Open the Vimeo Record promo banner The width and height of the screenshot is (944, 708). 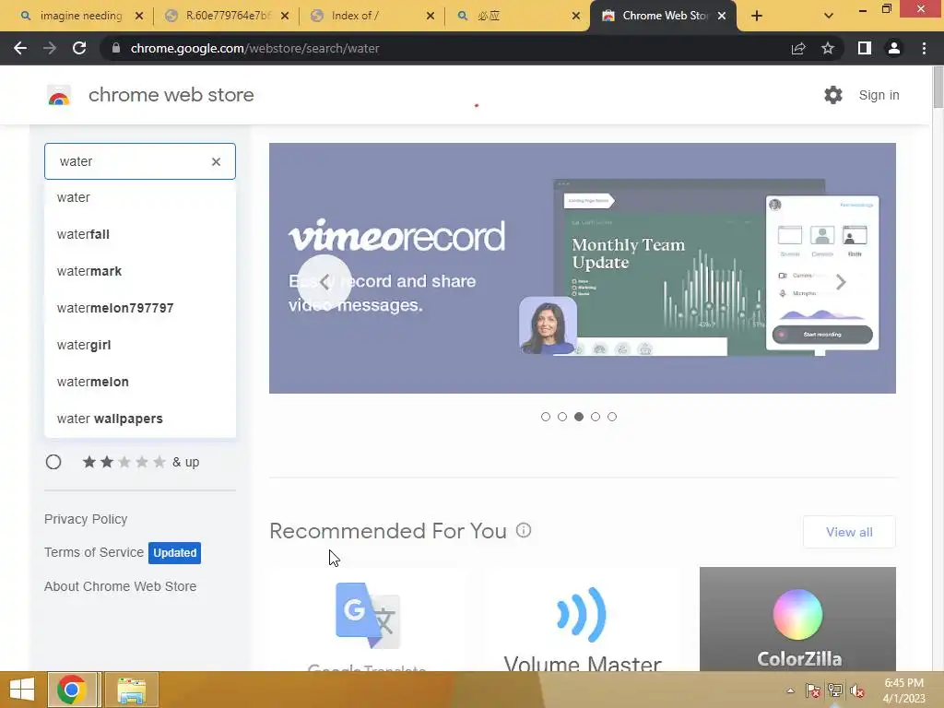(583, 268)
